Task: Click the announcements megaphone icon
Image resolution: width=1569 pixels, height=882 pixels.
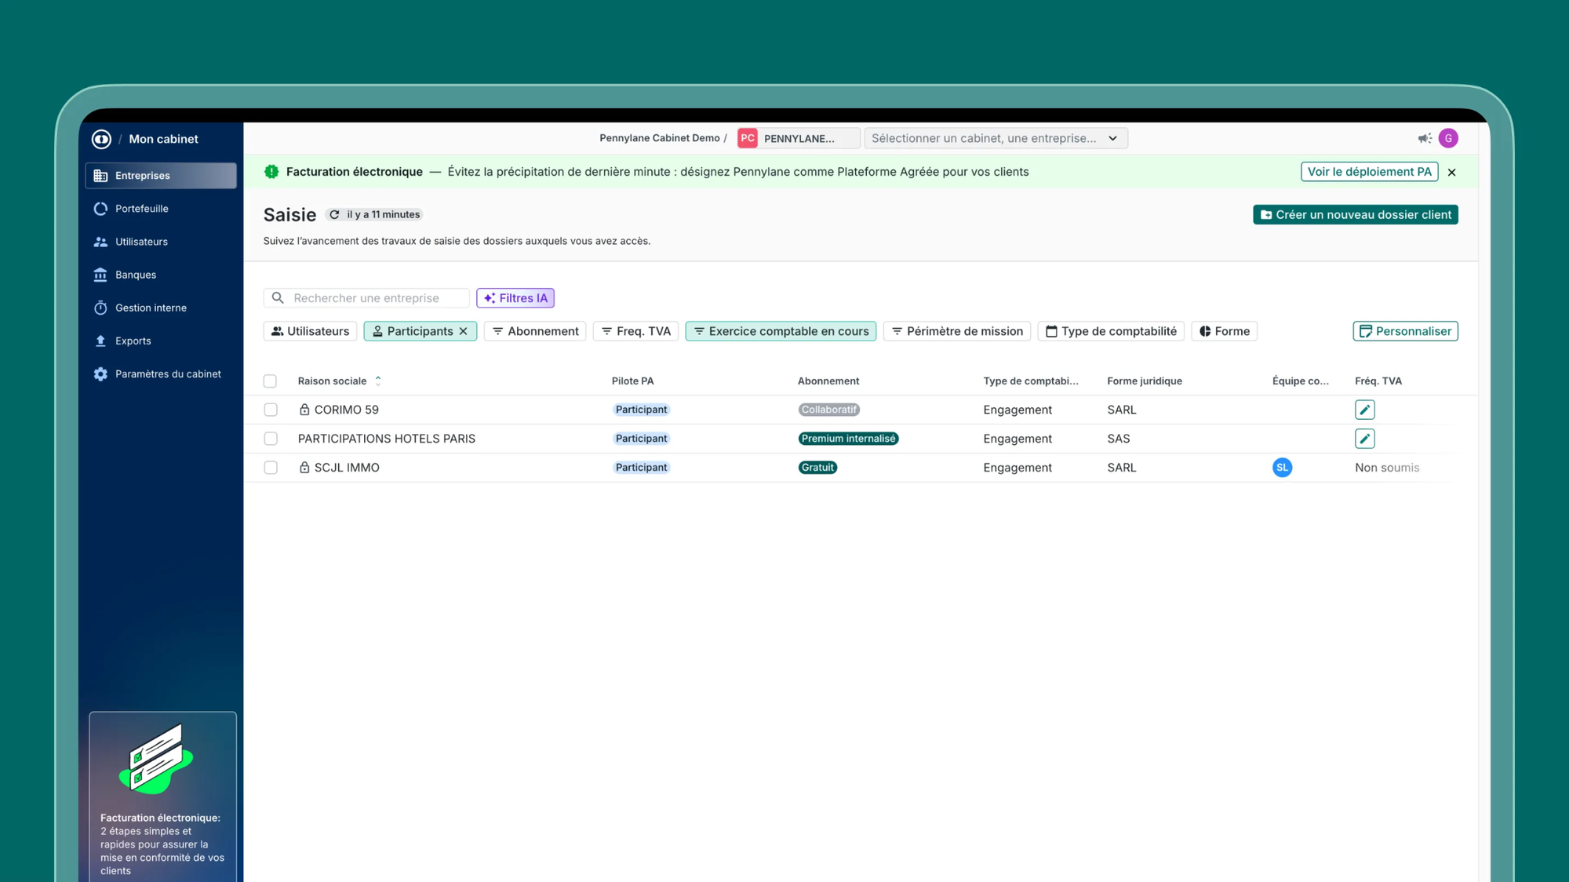Action: point(1424,138)
